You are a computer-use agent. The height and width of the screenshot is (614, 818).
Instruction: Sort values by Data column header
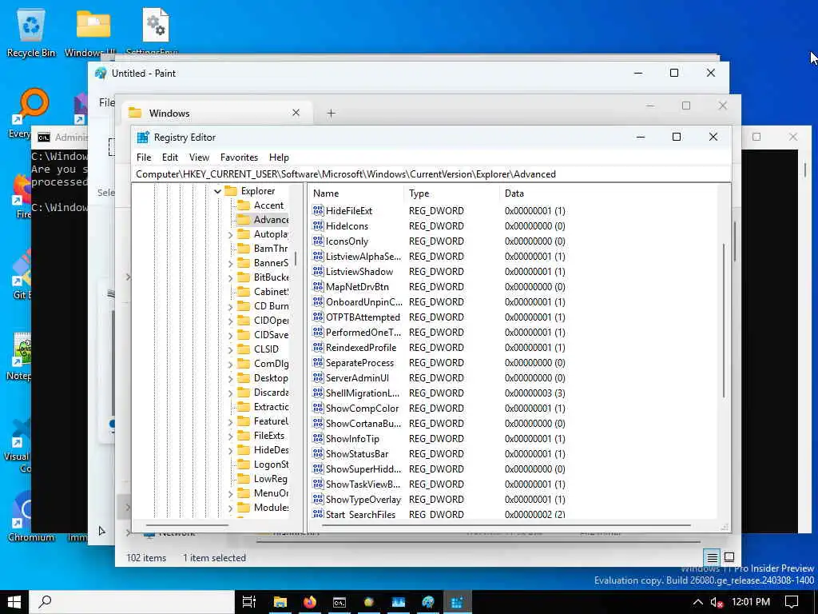[608, 193]
